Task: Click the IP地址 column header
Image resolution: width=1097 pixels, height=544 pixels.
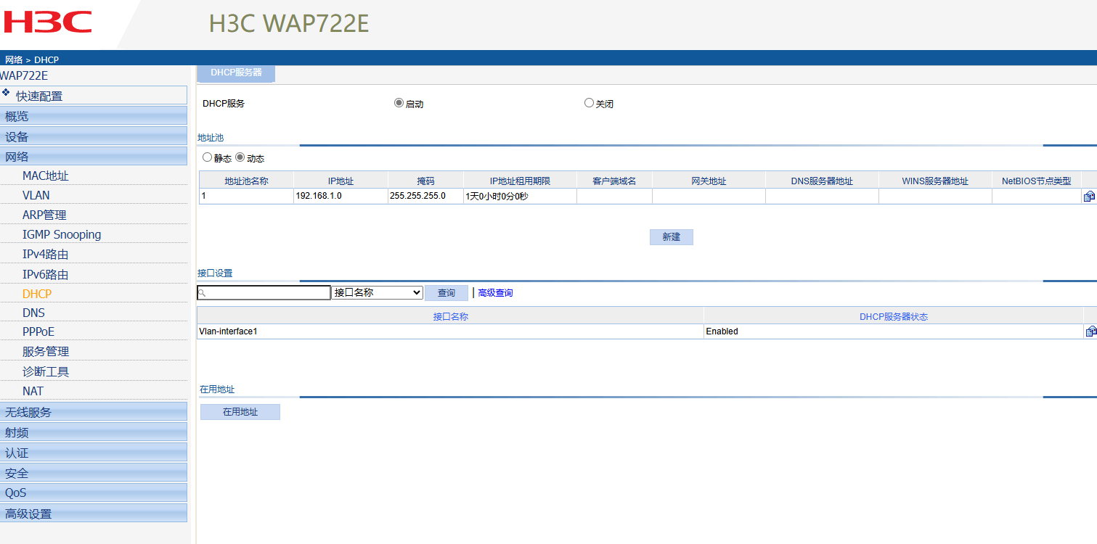Action: tap(340, 181)
